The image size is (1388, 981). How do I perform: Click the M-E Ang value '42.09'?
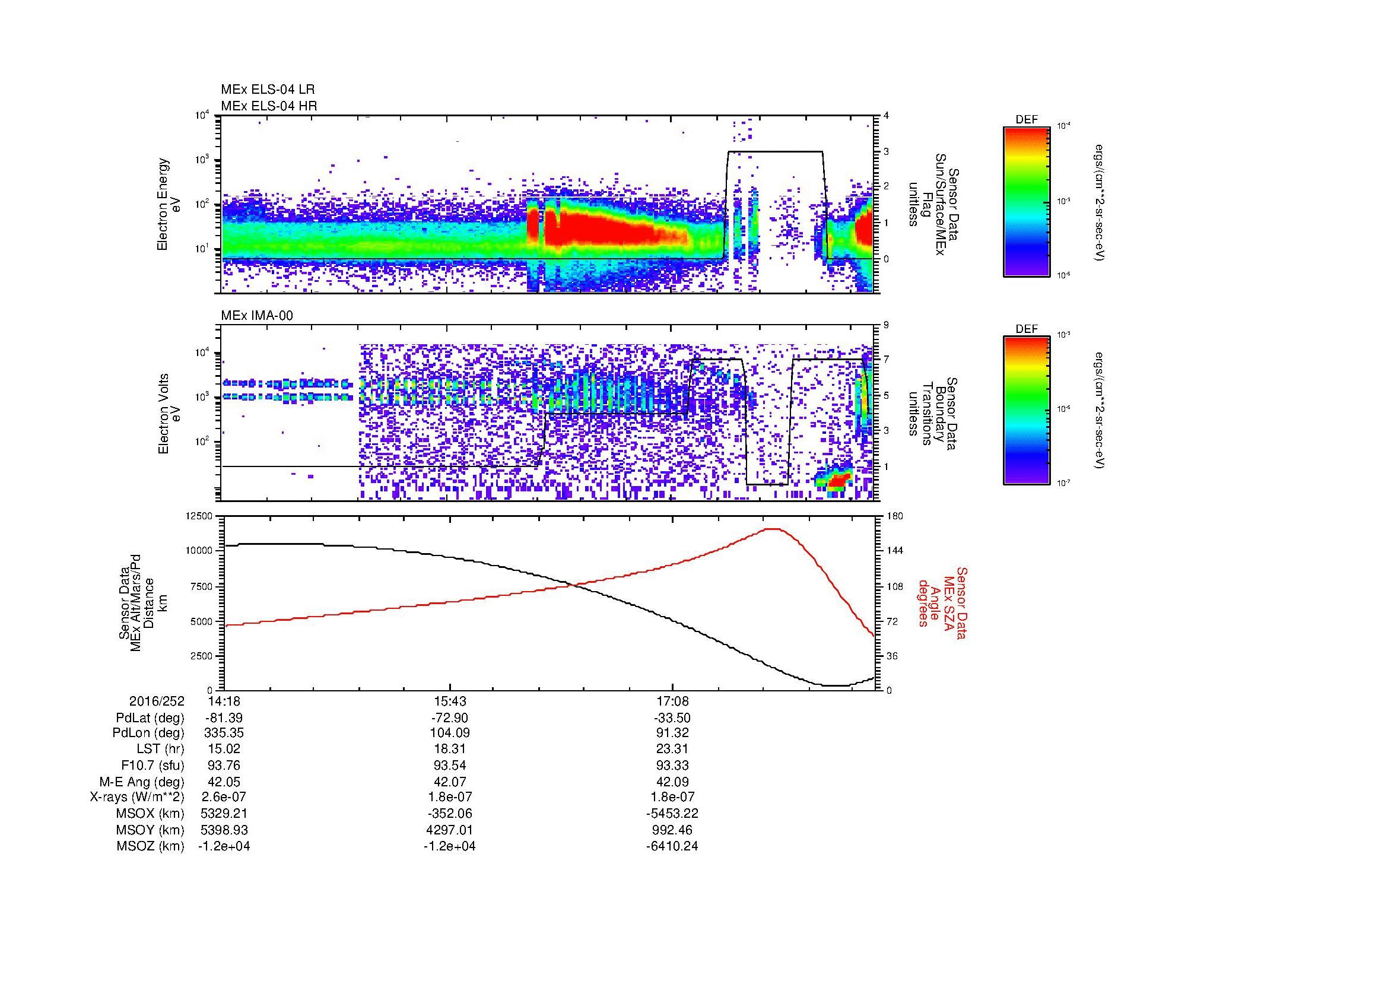(672, 782)
